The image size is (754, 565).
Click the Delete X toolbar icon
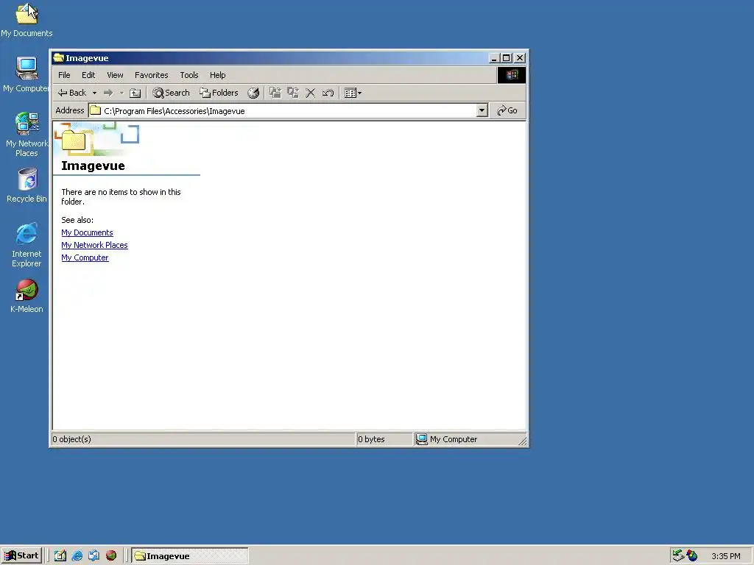coord(311,93)
